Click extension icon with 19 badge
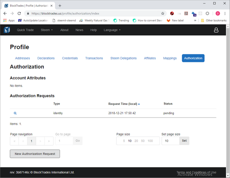The image size is (230, 178). pos(194,14)
